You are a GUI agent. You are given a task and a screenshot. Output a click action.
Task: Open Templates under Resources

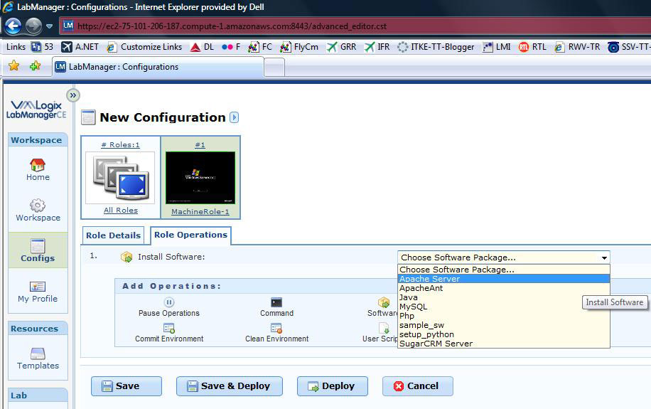38,358
